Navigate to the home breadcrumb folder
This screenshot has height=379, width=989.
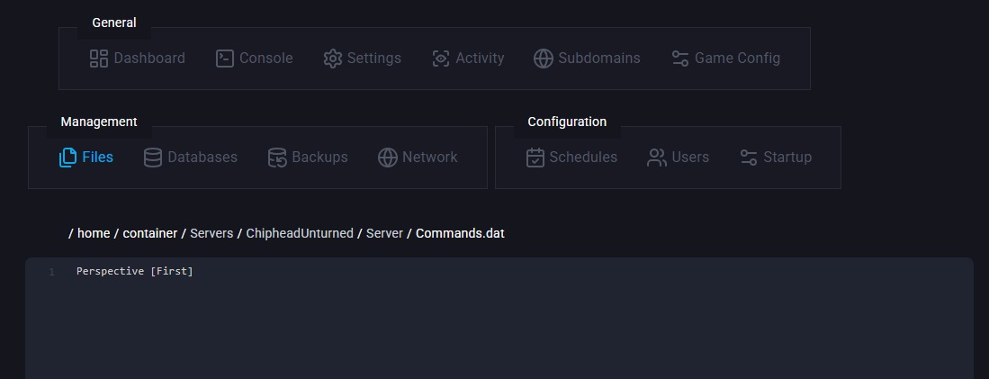point(94,233)
